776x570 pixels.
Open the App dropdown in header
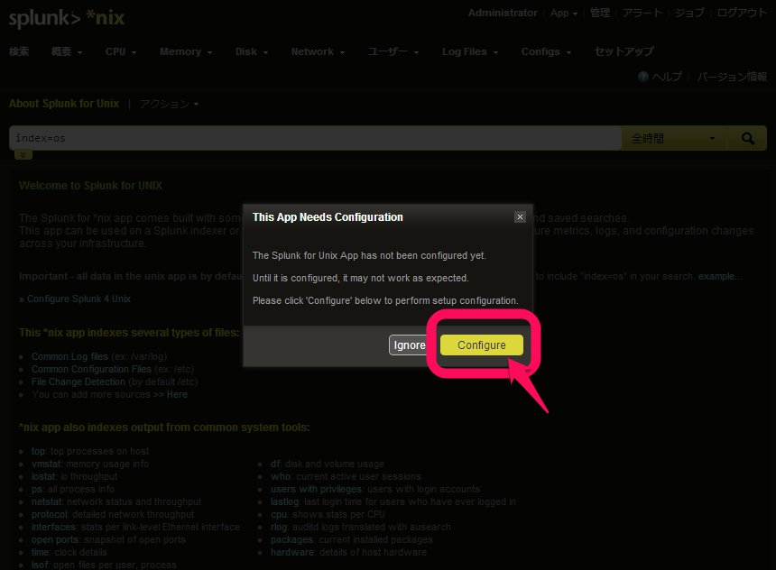pyautogui.click(x=564, y=13)
